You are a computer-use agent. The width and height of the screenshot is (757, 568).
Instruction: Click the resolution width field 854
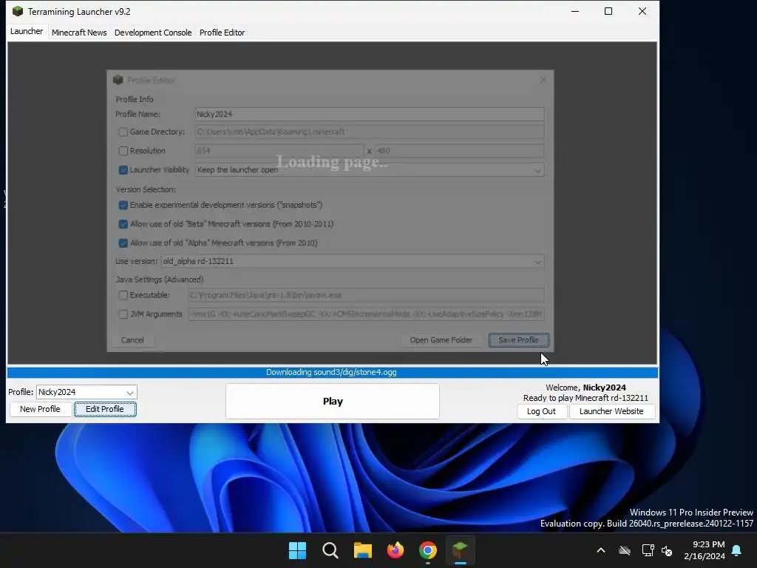pyautogui.click(x=279, y=151)
